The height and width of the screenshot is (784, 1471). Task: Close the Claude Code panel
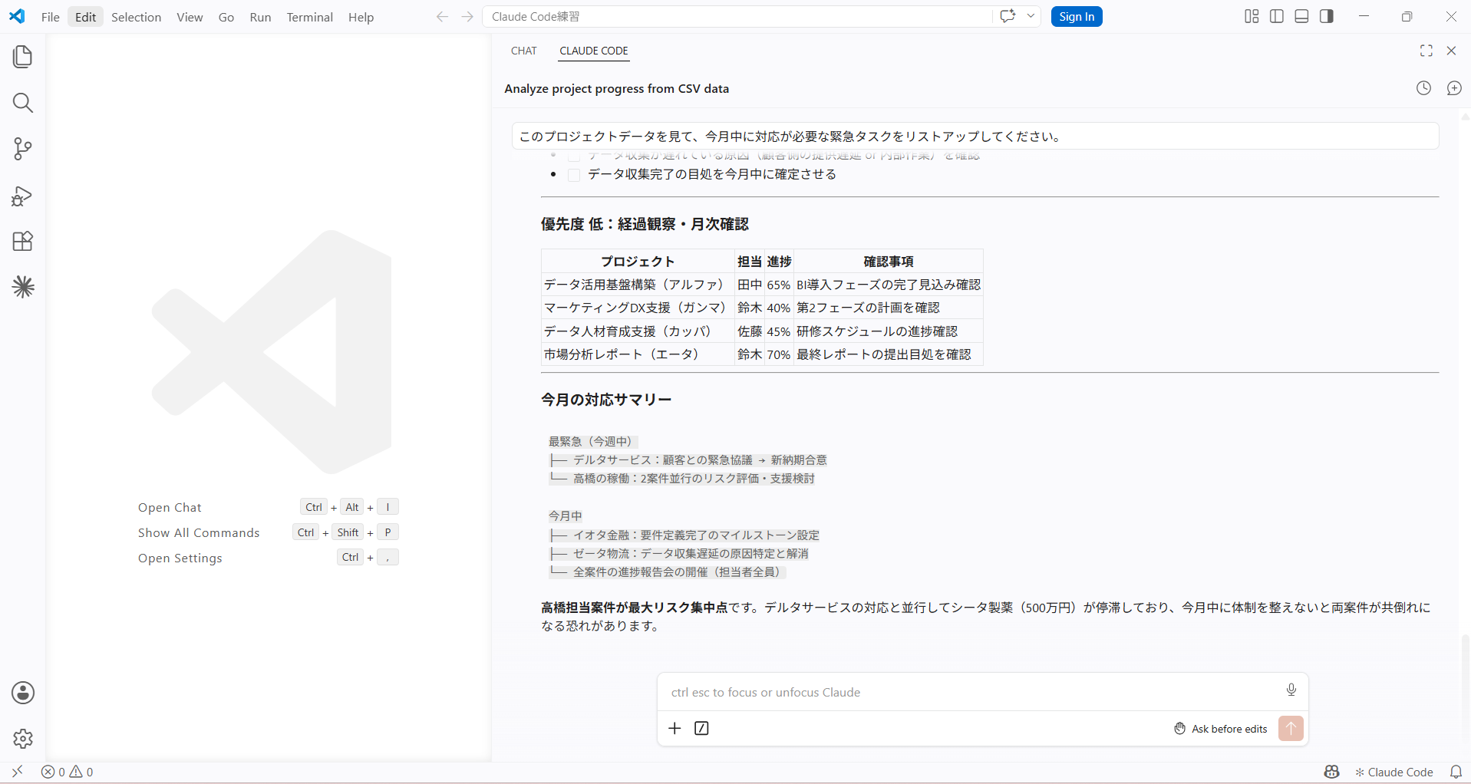[1451, 51]
